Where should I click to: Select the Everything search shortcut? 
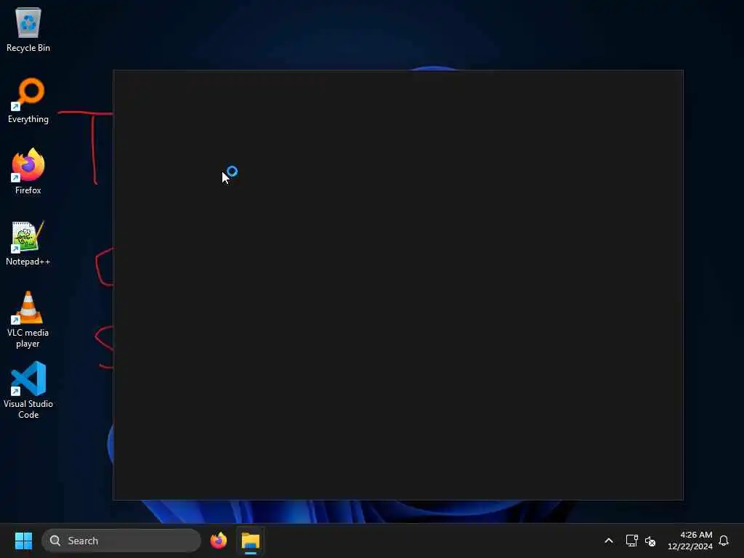pos(28,100)
